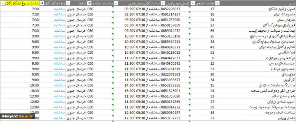The width and height of the screenshot is (296, 122).
Task: Select course cell كارآفريني
Action: pyautogui.click(x=256, y=80)
